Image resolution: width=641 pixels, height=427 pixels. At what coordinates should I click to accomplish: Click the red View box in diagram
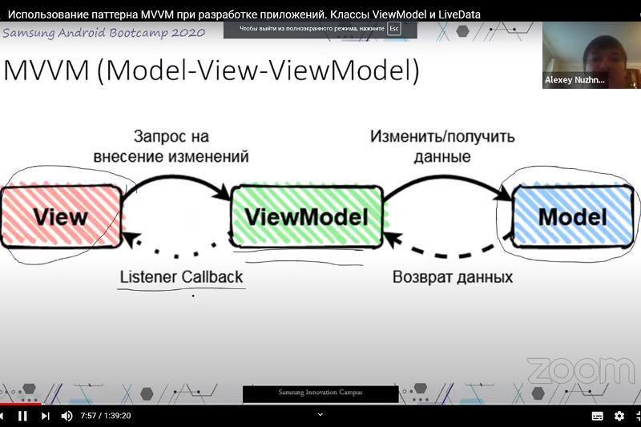(60, 217)
